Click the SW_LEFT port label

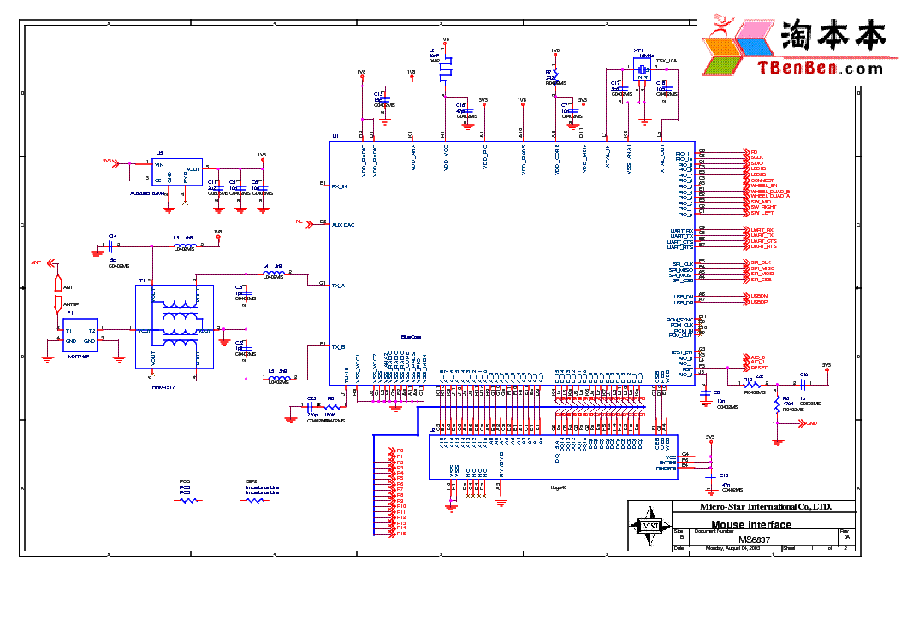pyautogui.click(x=762, y=213)
